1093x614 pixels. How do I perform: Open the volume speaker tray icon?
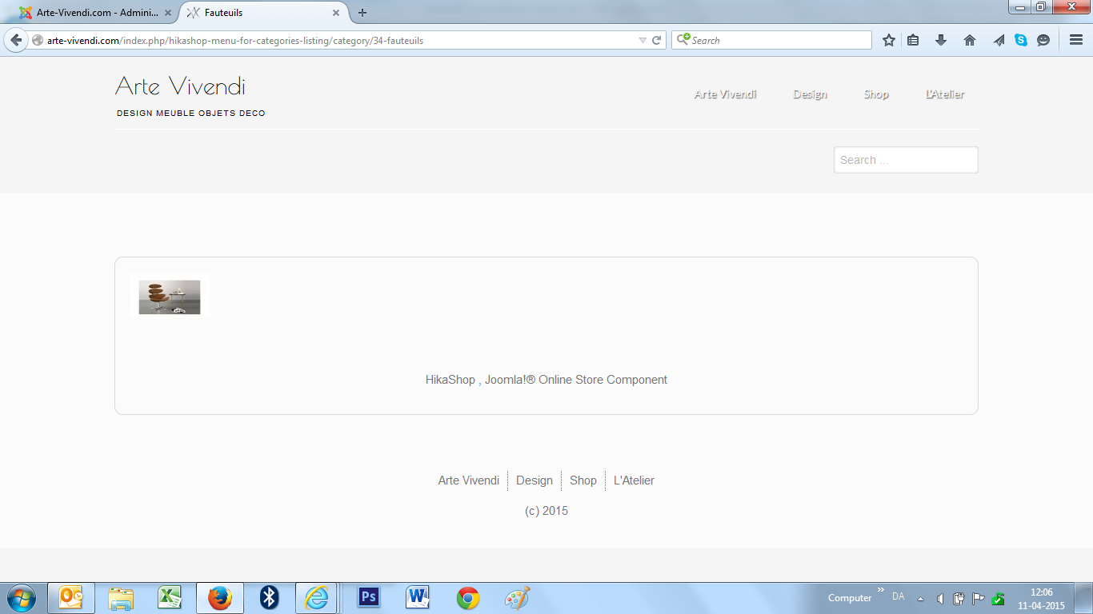940,598
